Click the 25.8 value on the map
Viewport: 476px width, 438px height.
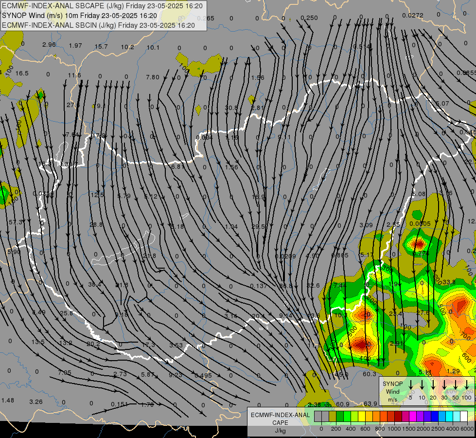click(x=66, y=313)
